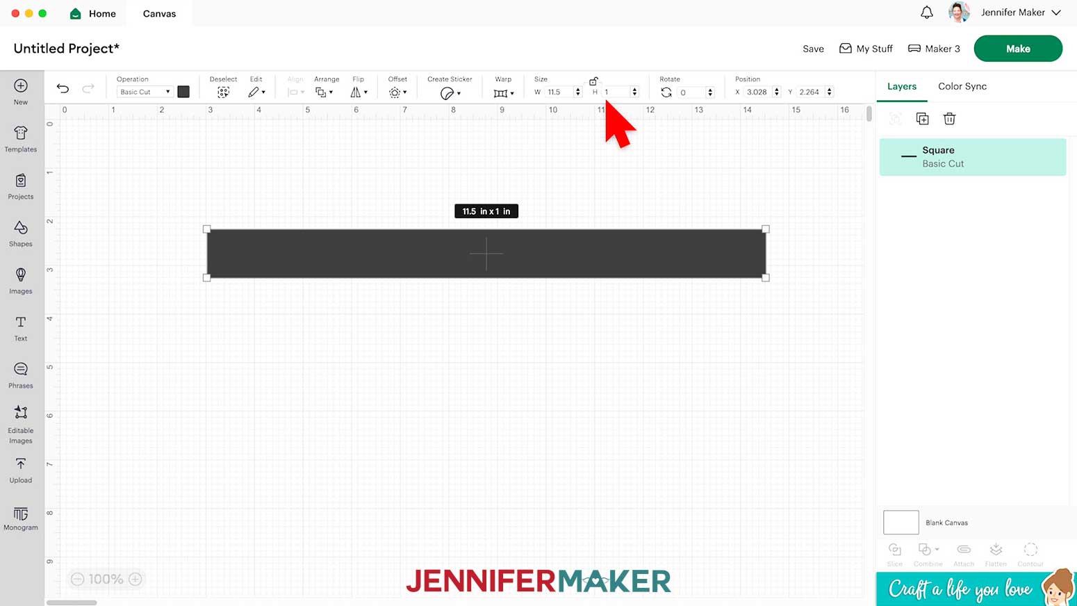Click the Blank Canvas swatch

click(901, 522)
